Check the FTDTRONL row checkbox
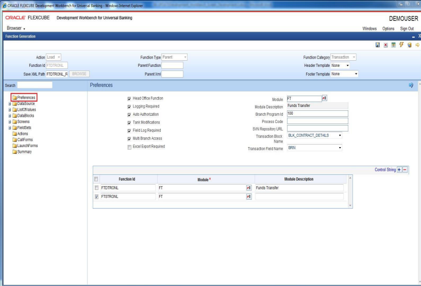The width and height of the screenshot is (421, 286). tap(96, 188)
